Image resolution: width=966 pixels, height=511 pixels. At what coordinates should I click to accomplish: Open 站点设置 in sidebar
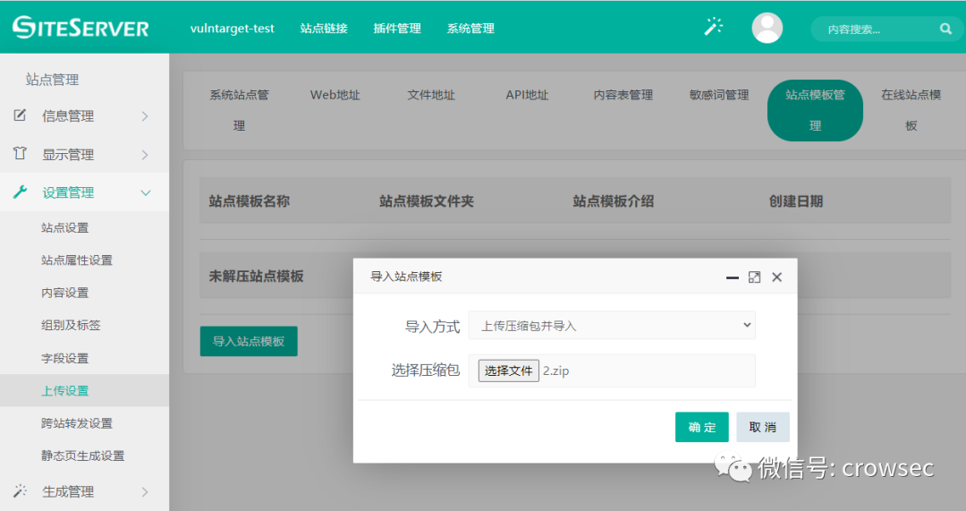pos(64,228)
